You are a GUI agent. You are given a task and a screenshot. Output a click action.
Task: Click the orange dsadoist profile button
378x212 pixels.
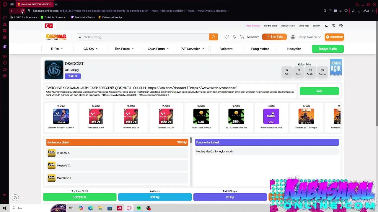(x=334, y=37)
